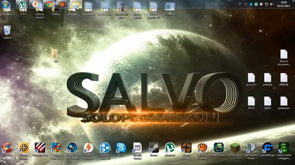The width and height of the screenshot is (295, 165).
Task: Open the Mozilla Firefox shortcut
Action: pyautogui.click(x=137, y=151)
